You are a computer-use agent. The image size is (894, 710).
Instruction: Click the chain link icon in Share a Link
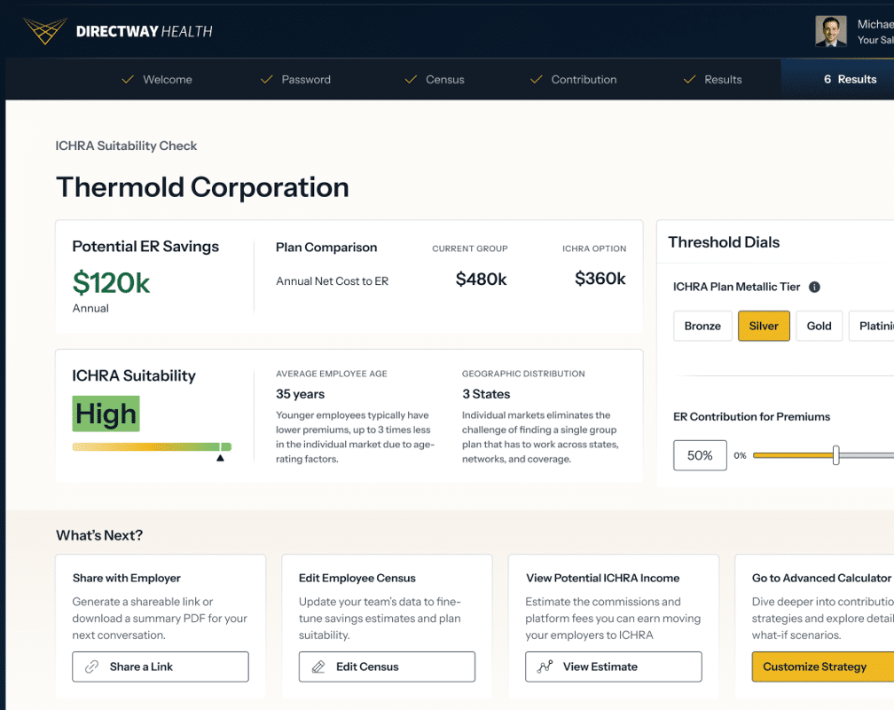92,667
